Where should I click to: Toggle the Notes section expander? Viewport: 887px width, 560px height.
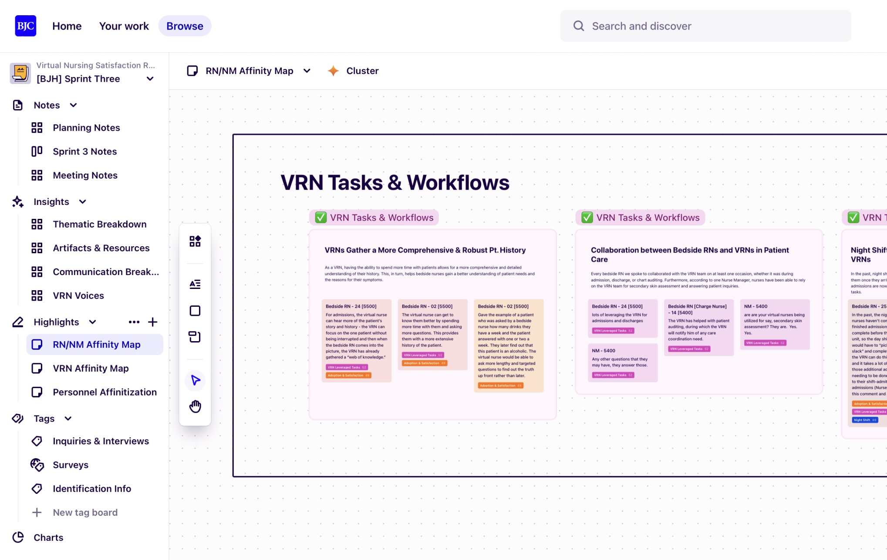coord(74,104)
